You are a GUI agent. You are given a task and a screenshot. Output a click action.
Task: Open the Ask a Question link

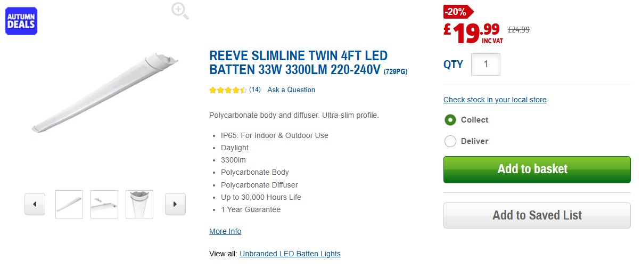point(291,90)
